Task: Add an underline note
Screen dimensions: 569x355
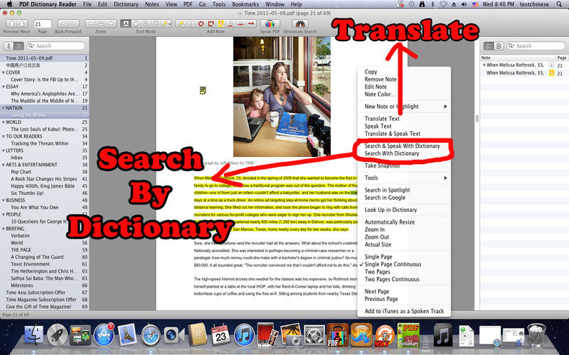Action: 230,24
